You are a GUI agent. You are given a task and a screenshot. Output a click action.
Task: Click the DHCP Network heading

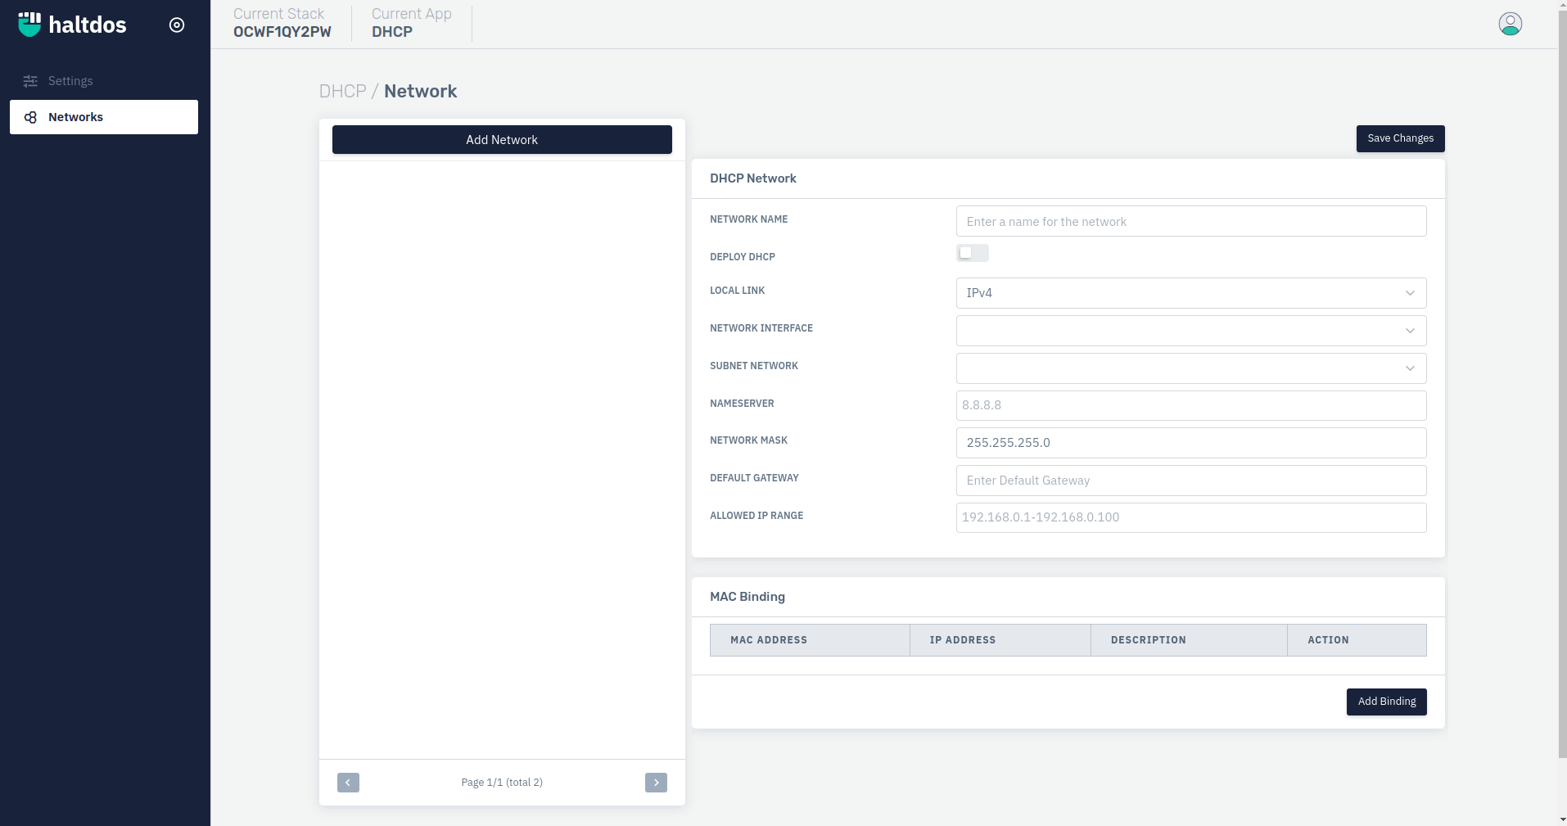[x=753, y=178]
